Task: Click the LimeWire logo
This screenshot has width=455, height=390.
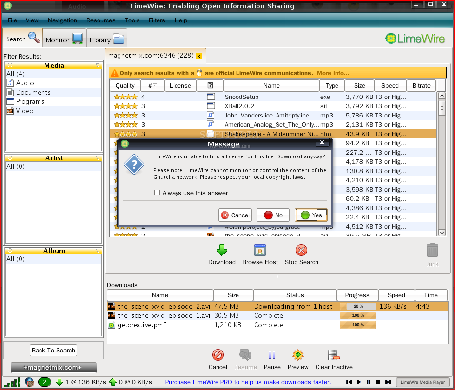Action: pyautogui.click(x=415, y=39)
